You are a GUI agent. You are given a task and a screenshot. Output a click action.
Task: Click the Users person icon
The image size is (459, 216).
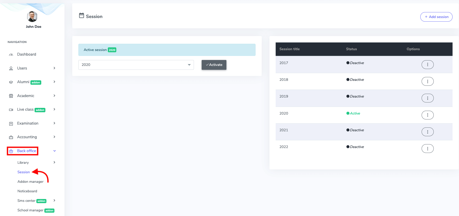(11, 68)
